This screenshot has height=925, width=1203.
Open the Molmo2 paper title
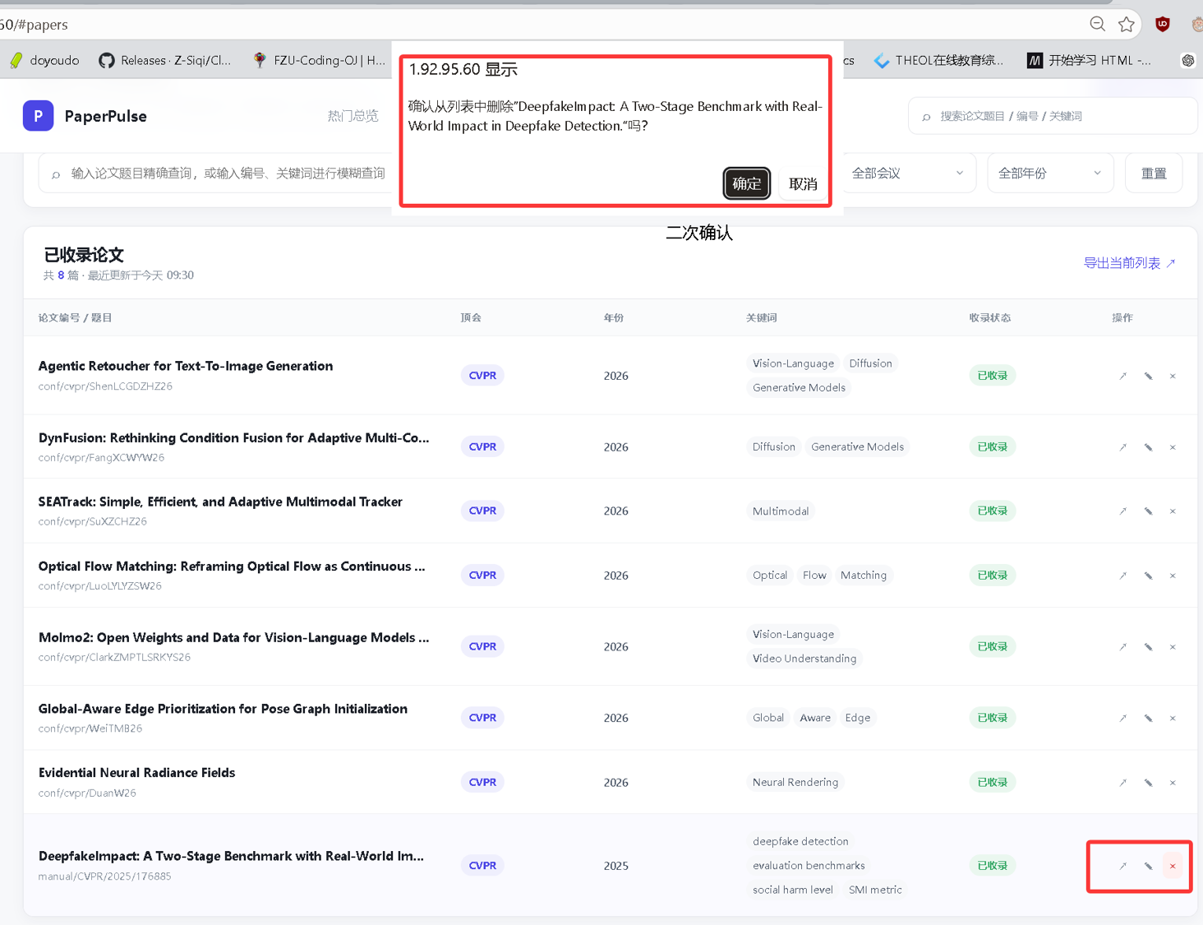click(233, 637)
